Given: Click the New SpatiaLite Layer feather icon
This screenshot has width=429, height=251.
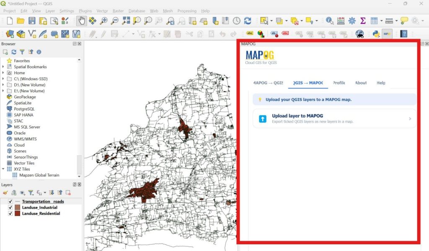Looking at the screenshot, I should pos(43,34).
